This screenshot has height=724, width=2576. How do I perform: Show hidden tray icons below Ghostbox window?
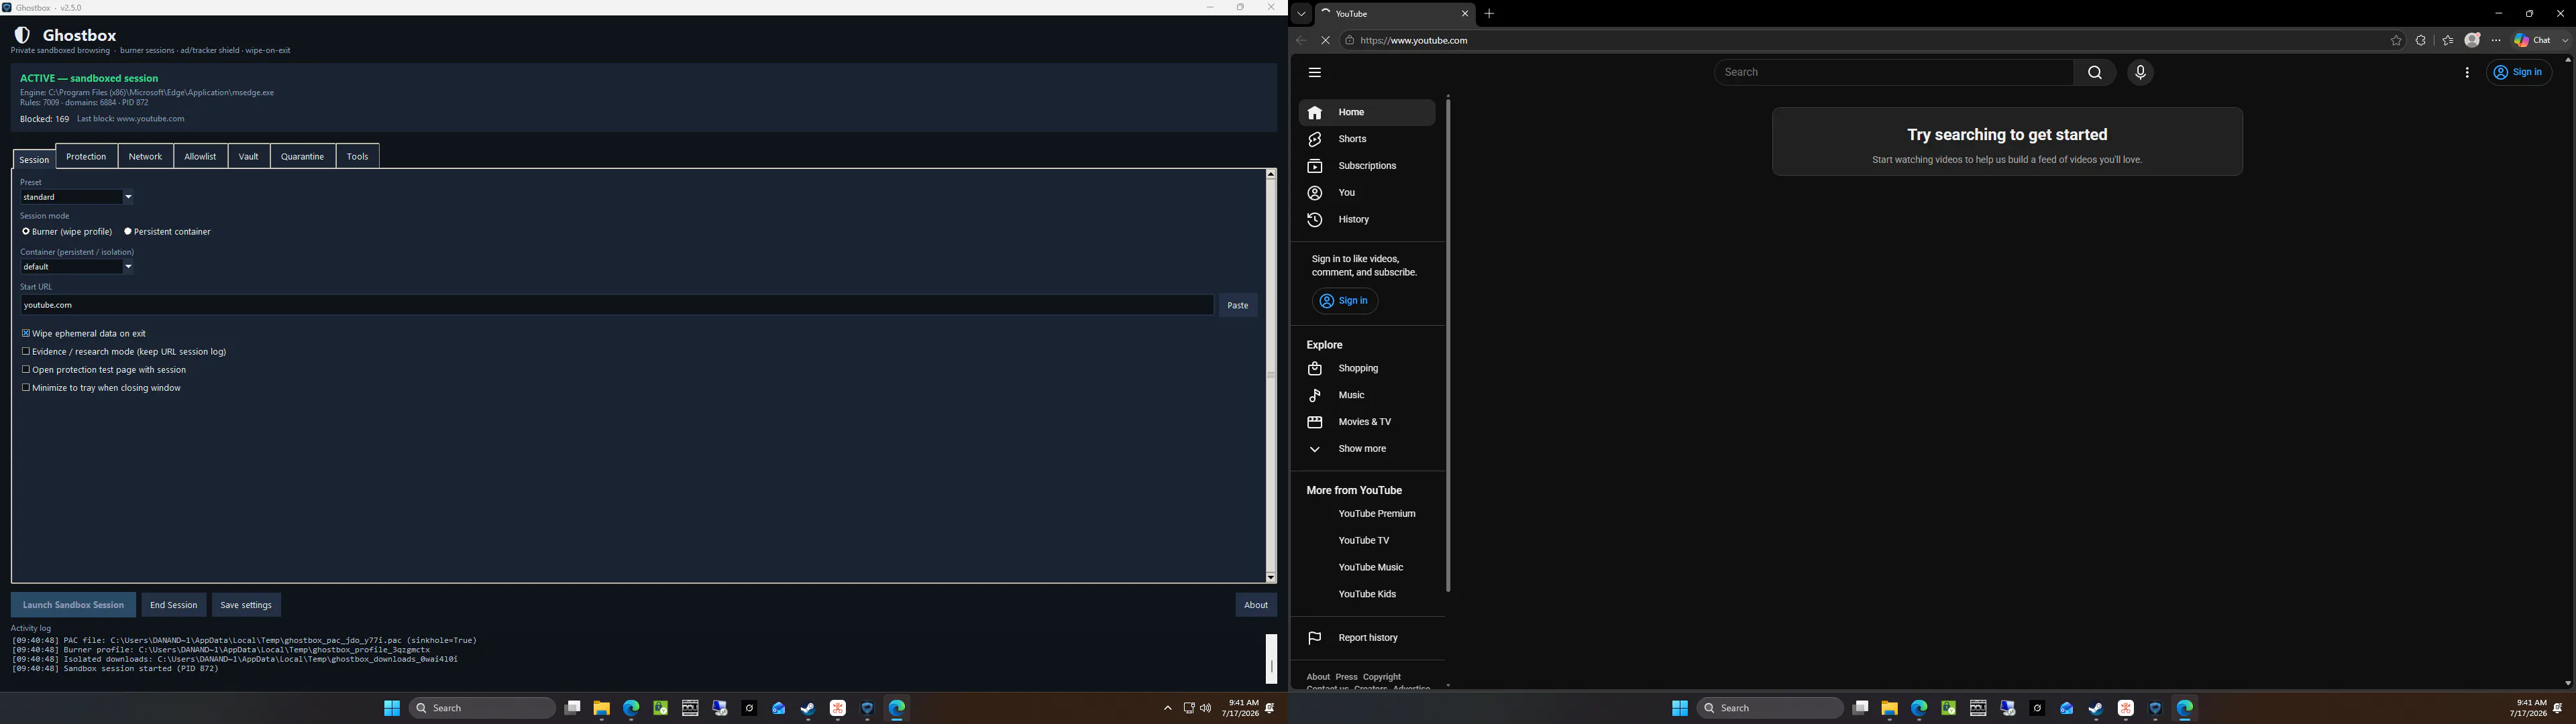(x=1167, y=708)
